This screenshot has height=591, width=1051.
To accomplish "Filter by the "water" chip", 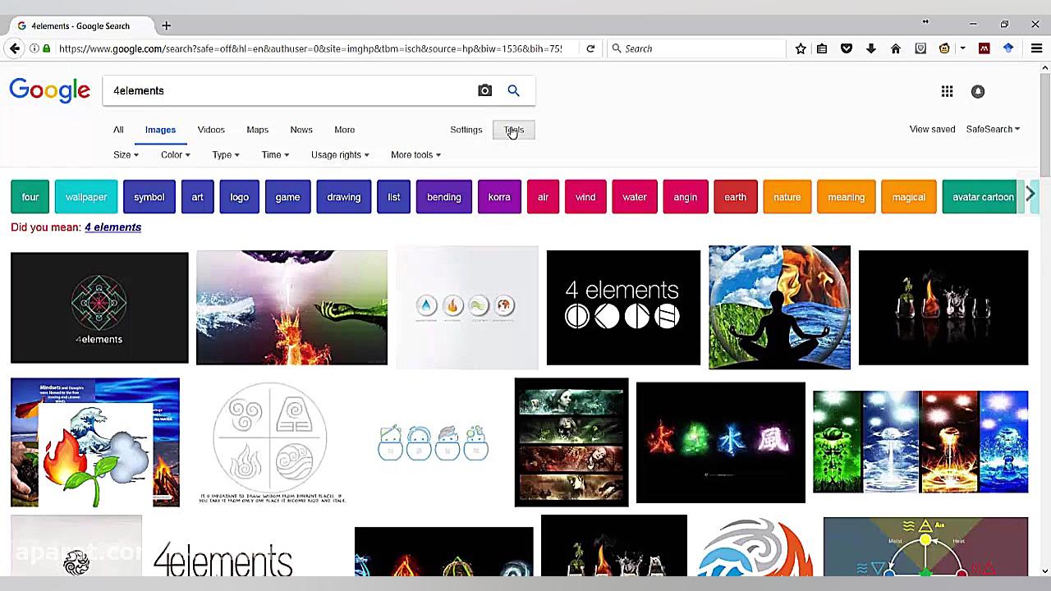I will [x=635, y=197].
